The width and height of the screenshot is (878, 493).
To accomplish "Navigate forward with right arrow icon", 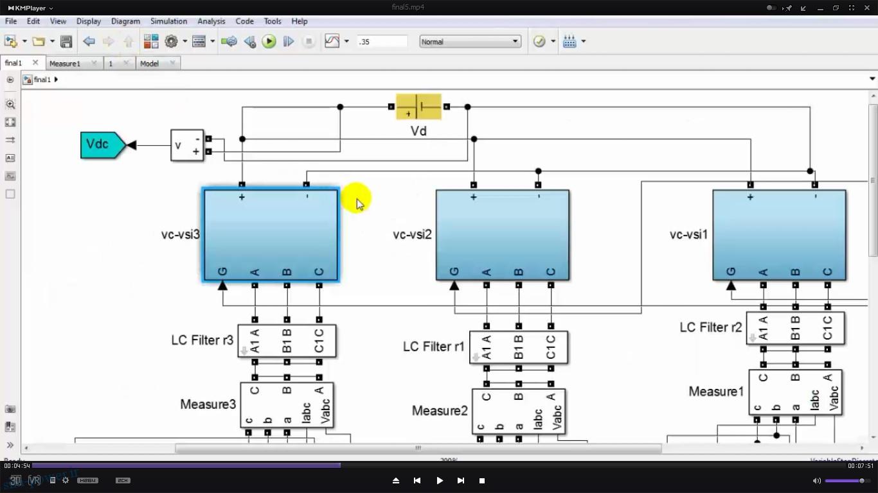I will [108, 41].
